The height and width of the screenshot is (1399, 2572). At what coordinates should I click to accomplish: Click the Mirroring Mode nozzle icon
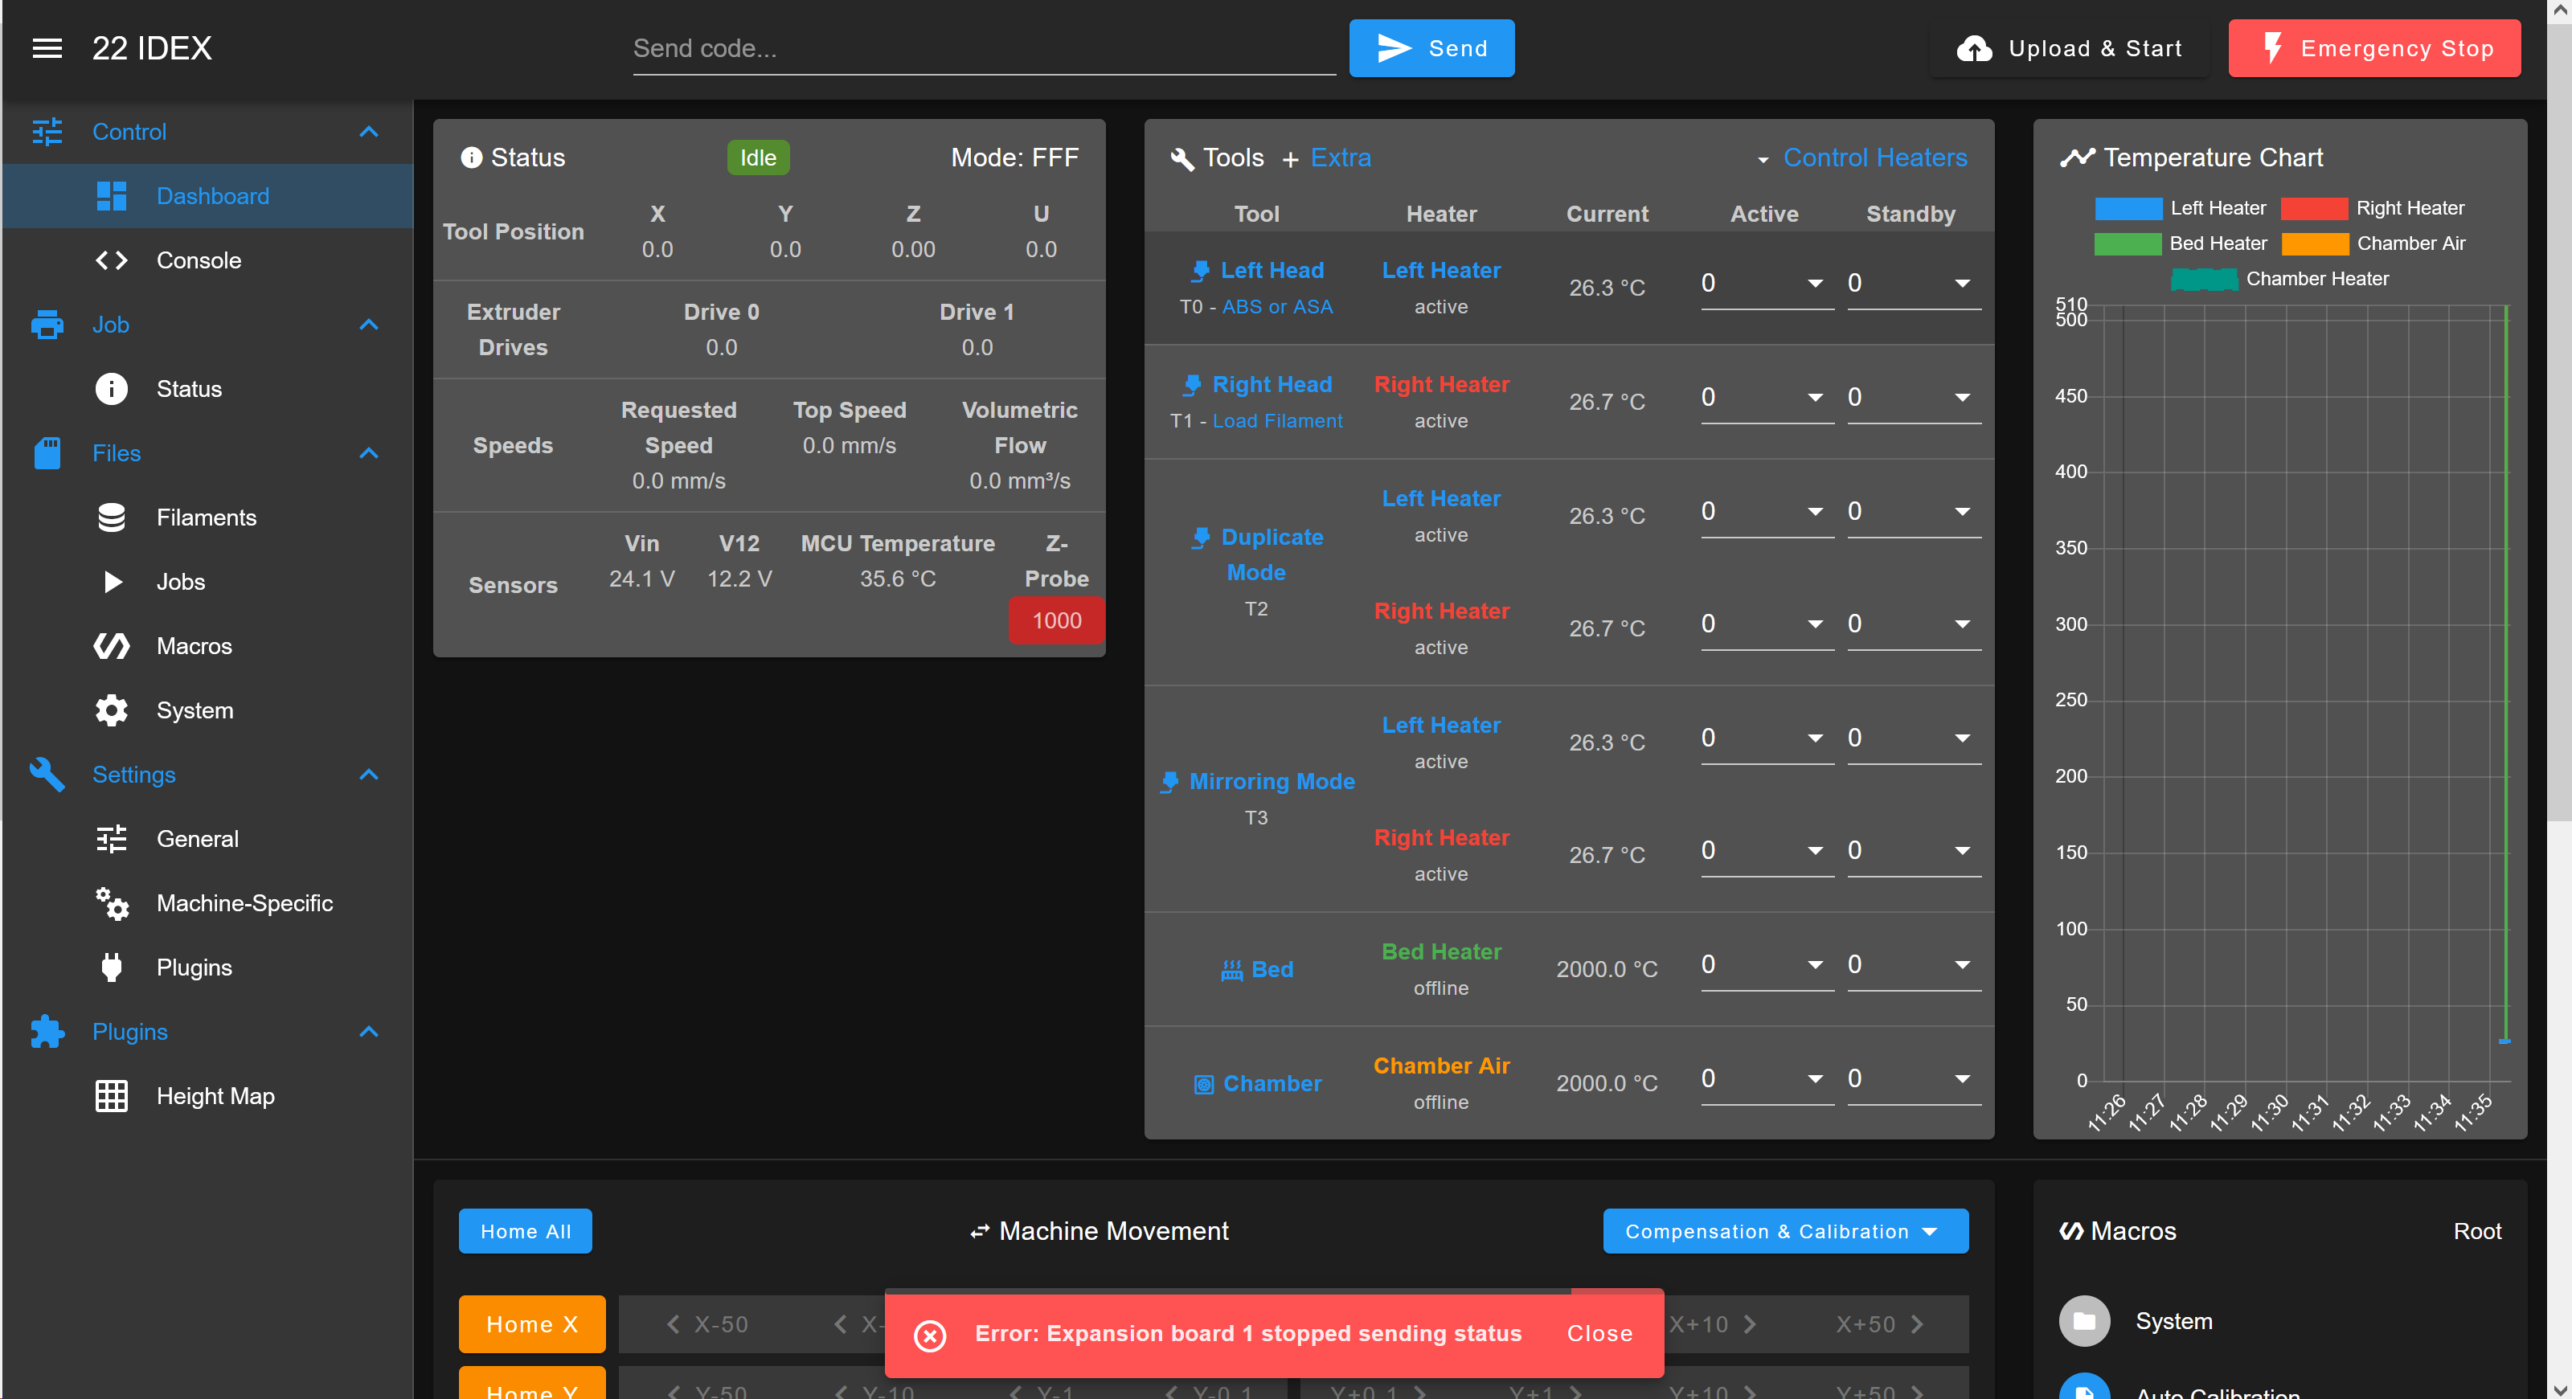(x=1169, y=783)
